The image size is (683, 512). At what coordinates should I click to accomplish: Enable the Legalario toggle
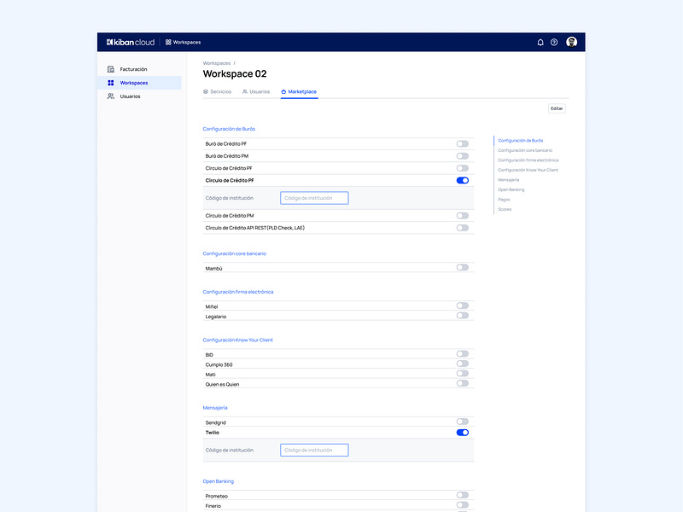463,316
